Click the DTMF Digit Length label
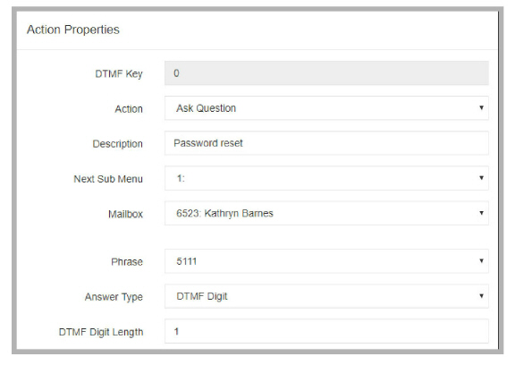The width and height of the screenshot is (515, 365). coord(101,332)
